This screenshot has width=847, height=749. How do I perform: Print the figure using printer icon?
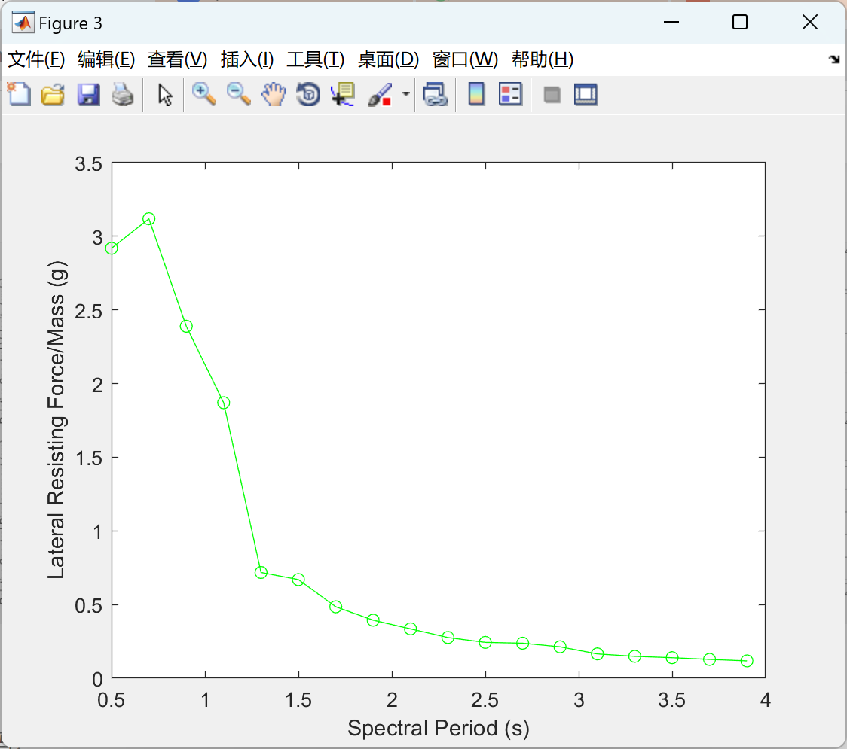click(123, 94)
